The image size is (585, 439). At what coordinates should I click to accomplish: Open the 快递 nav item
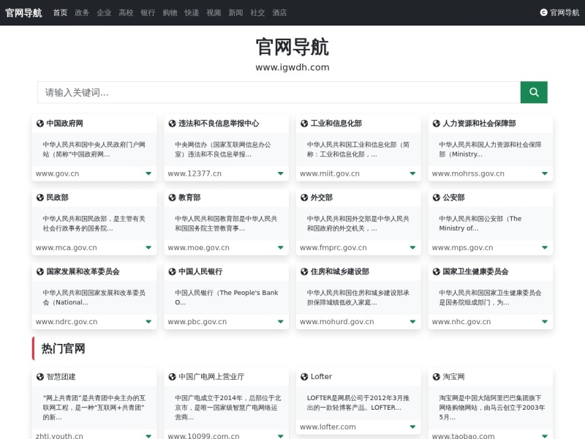pos(192,12)
